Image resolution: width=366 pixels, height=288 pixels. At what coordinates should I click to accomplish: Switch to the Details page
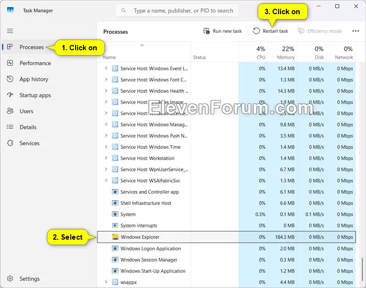tap(28, 127)
